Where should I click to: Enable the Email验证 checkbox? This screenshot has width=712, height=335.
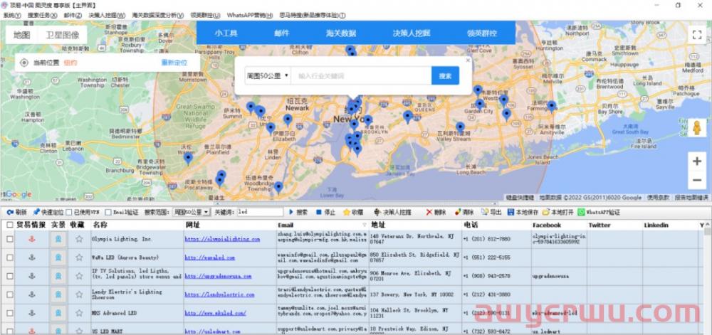[108, 212]
